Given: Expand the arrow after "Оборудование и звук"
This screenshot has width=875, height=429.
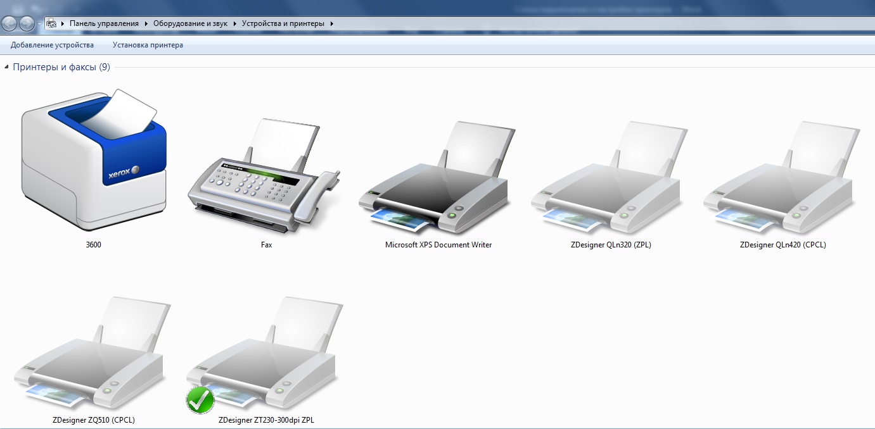Looking at the screenshot, I should click(x=235, y=23).
